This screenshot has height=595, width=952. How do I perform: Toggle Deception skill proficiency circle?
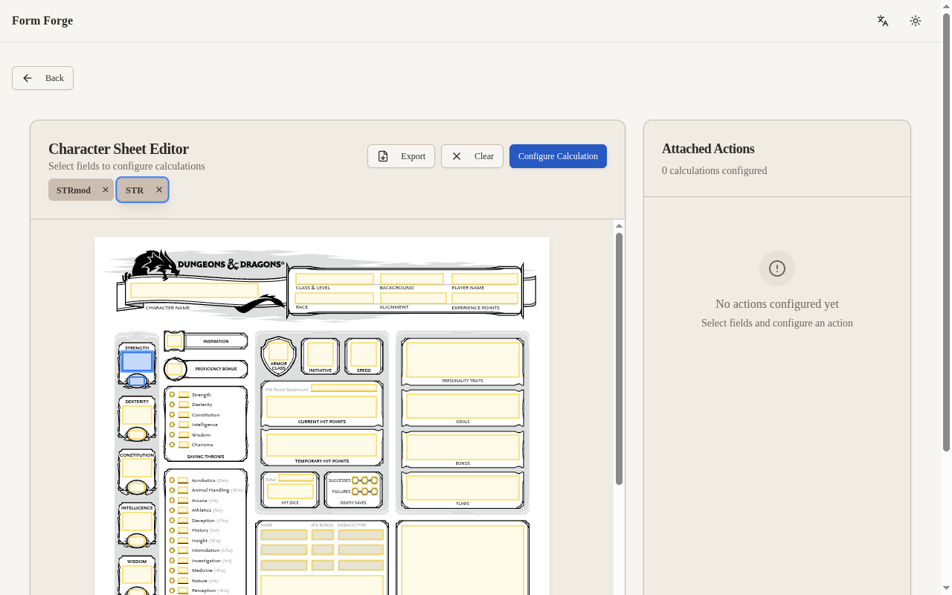tap(172, 521)
